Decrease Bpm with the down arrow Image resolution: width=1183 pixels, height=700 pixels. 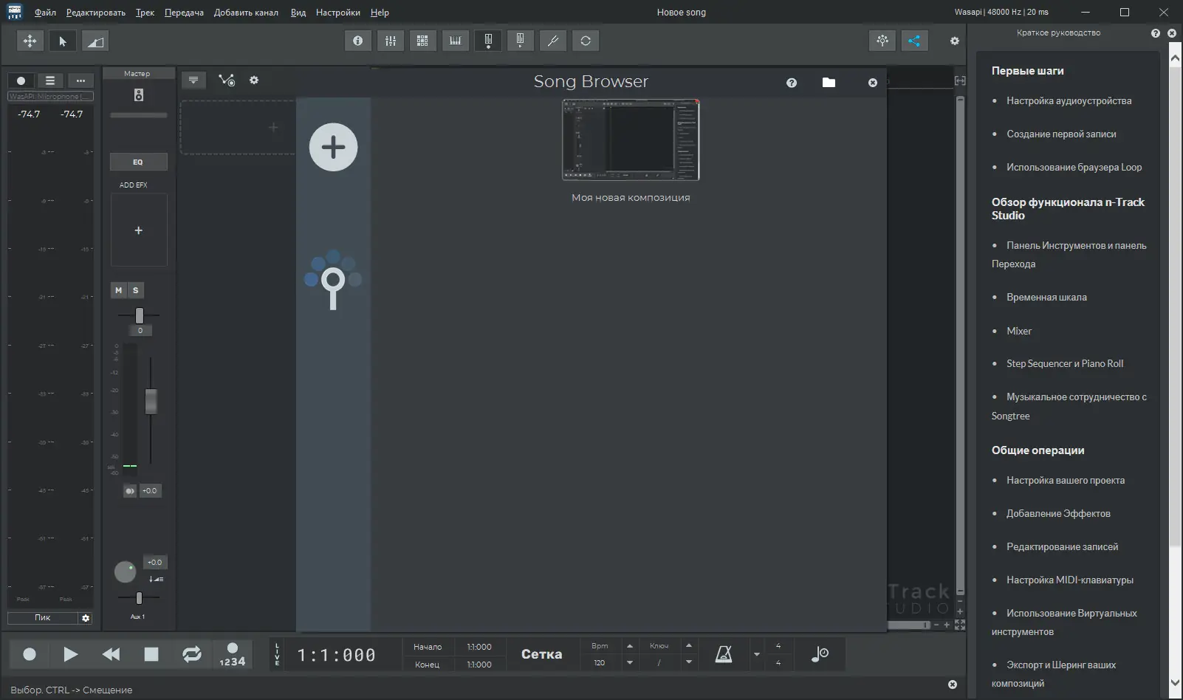pos(630,662)
